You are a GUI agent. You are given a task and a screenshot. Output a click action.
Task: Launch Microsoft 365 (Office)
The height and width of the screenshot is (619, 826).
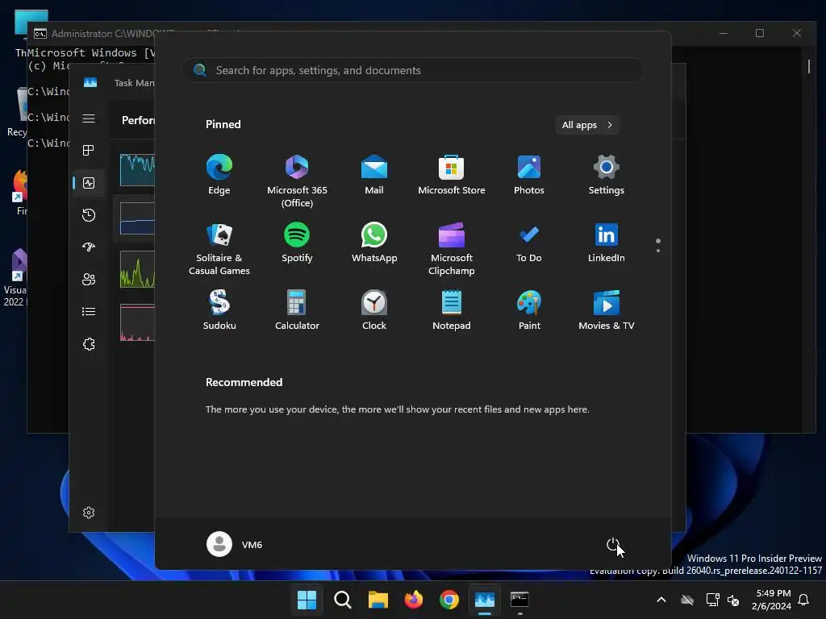coord(297,181)
